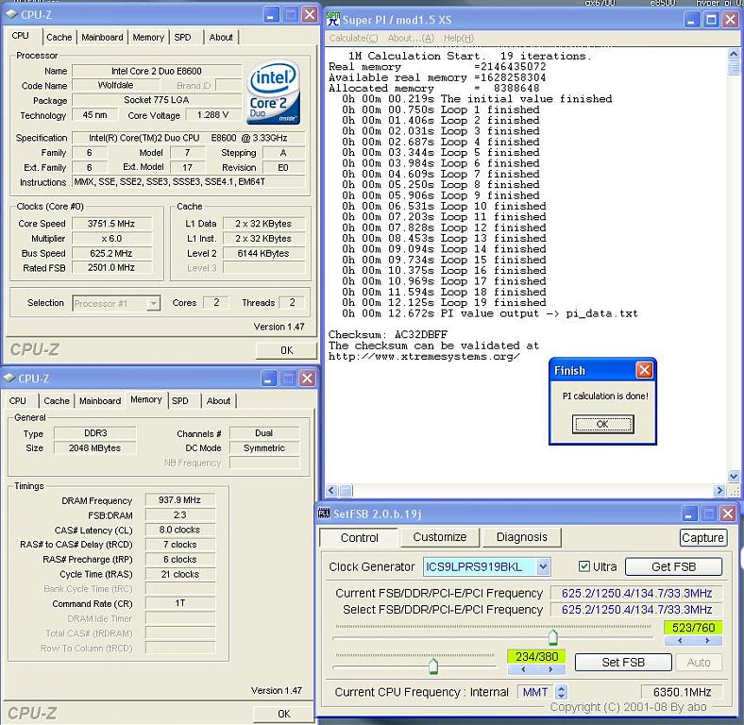Open About tab in top CPU-Z
Screen dimensions: 744x725
[221, 37]
